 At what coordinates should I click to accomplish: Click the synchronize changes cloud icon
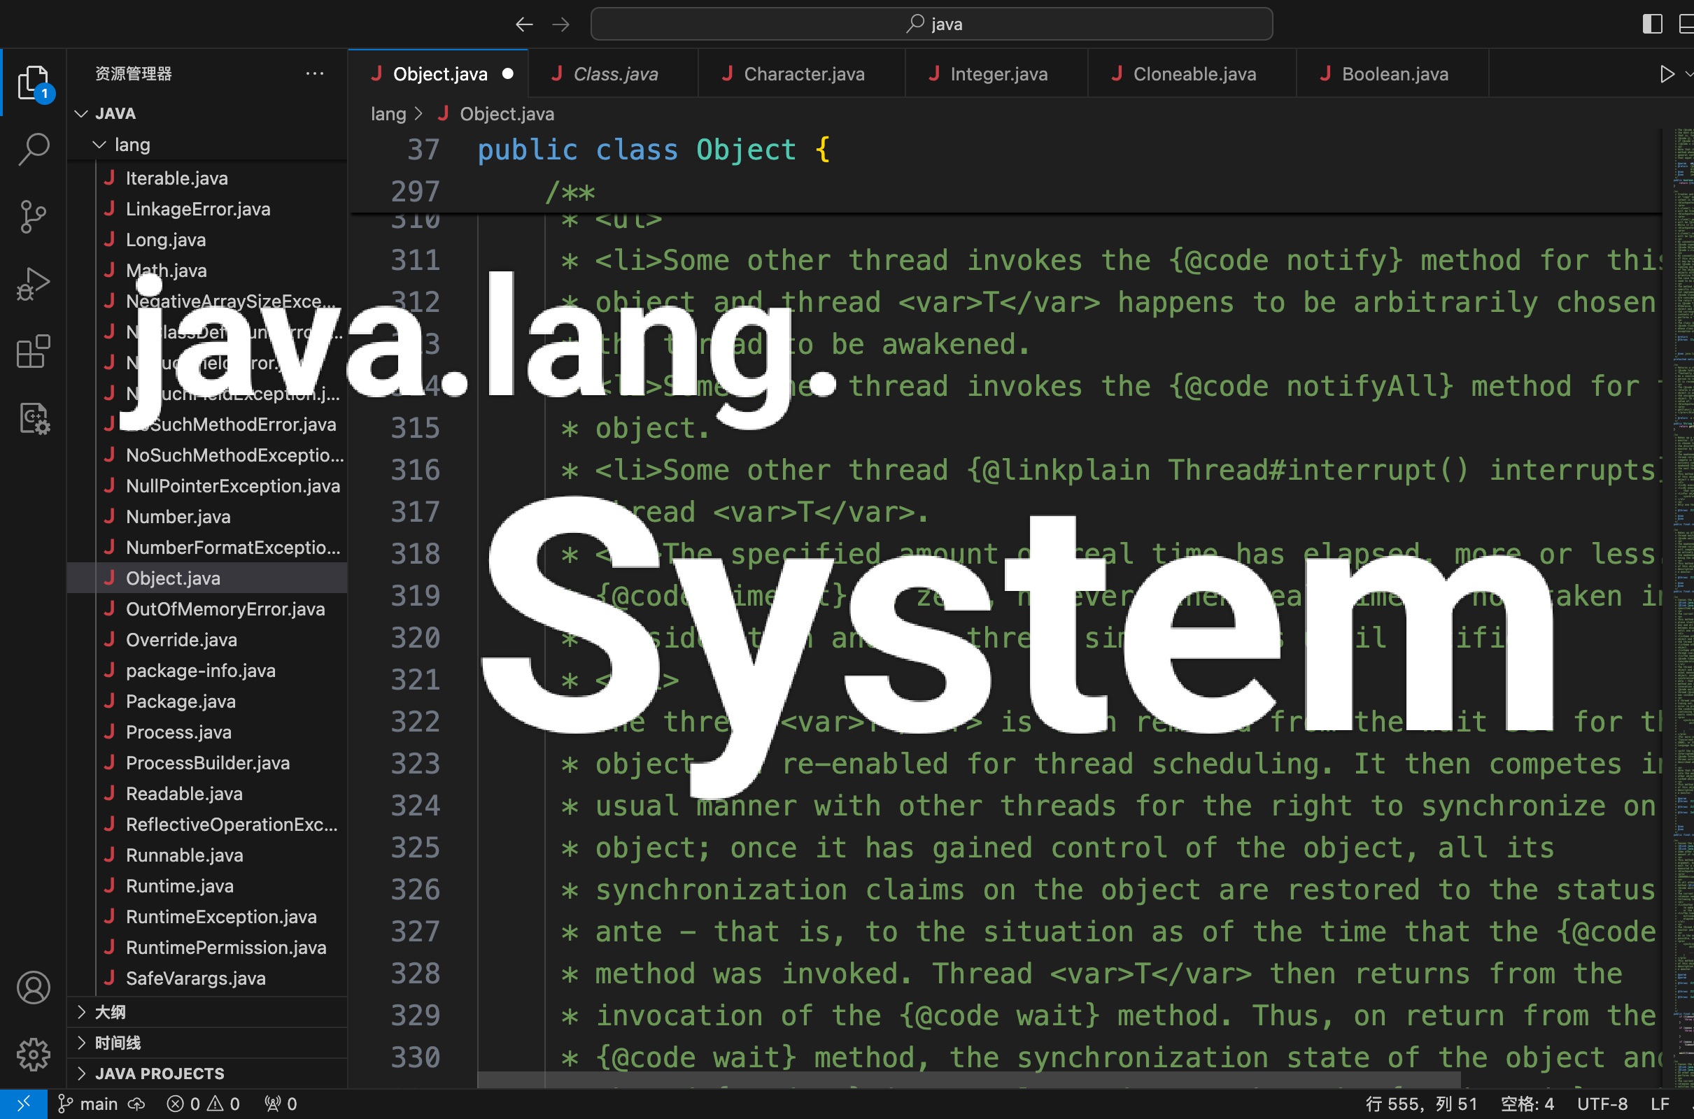click(136, 1104)
